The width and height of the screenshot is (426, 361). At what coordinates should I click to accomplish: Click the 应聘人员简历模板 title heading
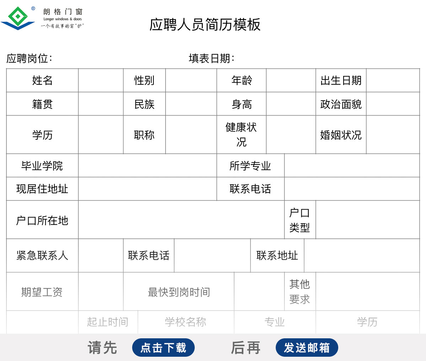point(205,25)
